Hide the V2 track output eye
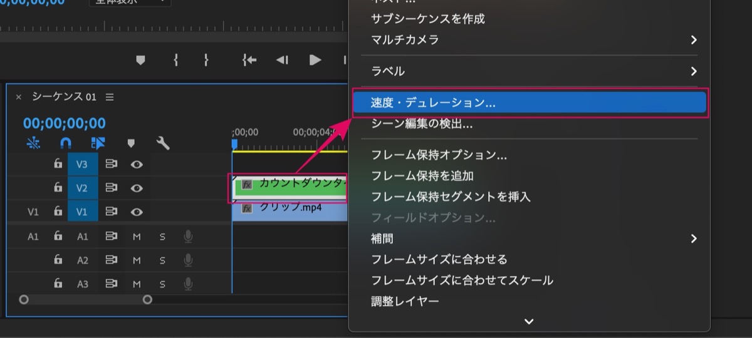752x338 pixels. click(137, 188)
